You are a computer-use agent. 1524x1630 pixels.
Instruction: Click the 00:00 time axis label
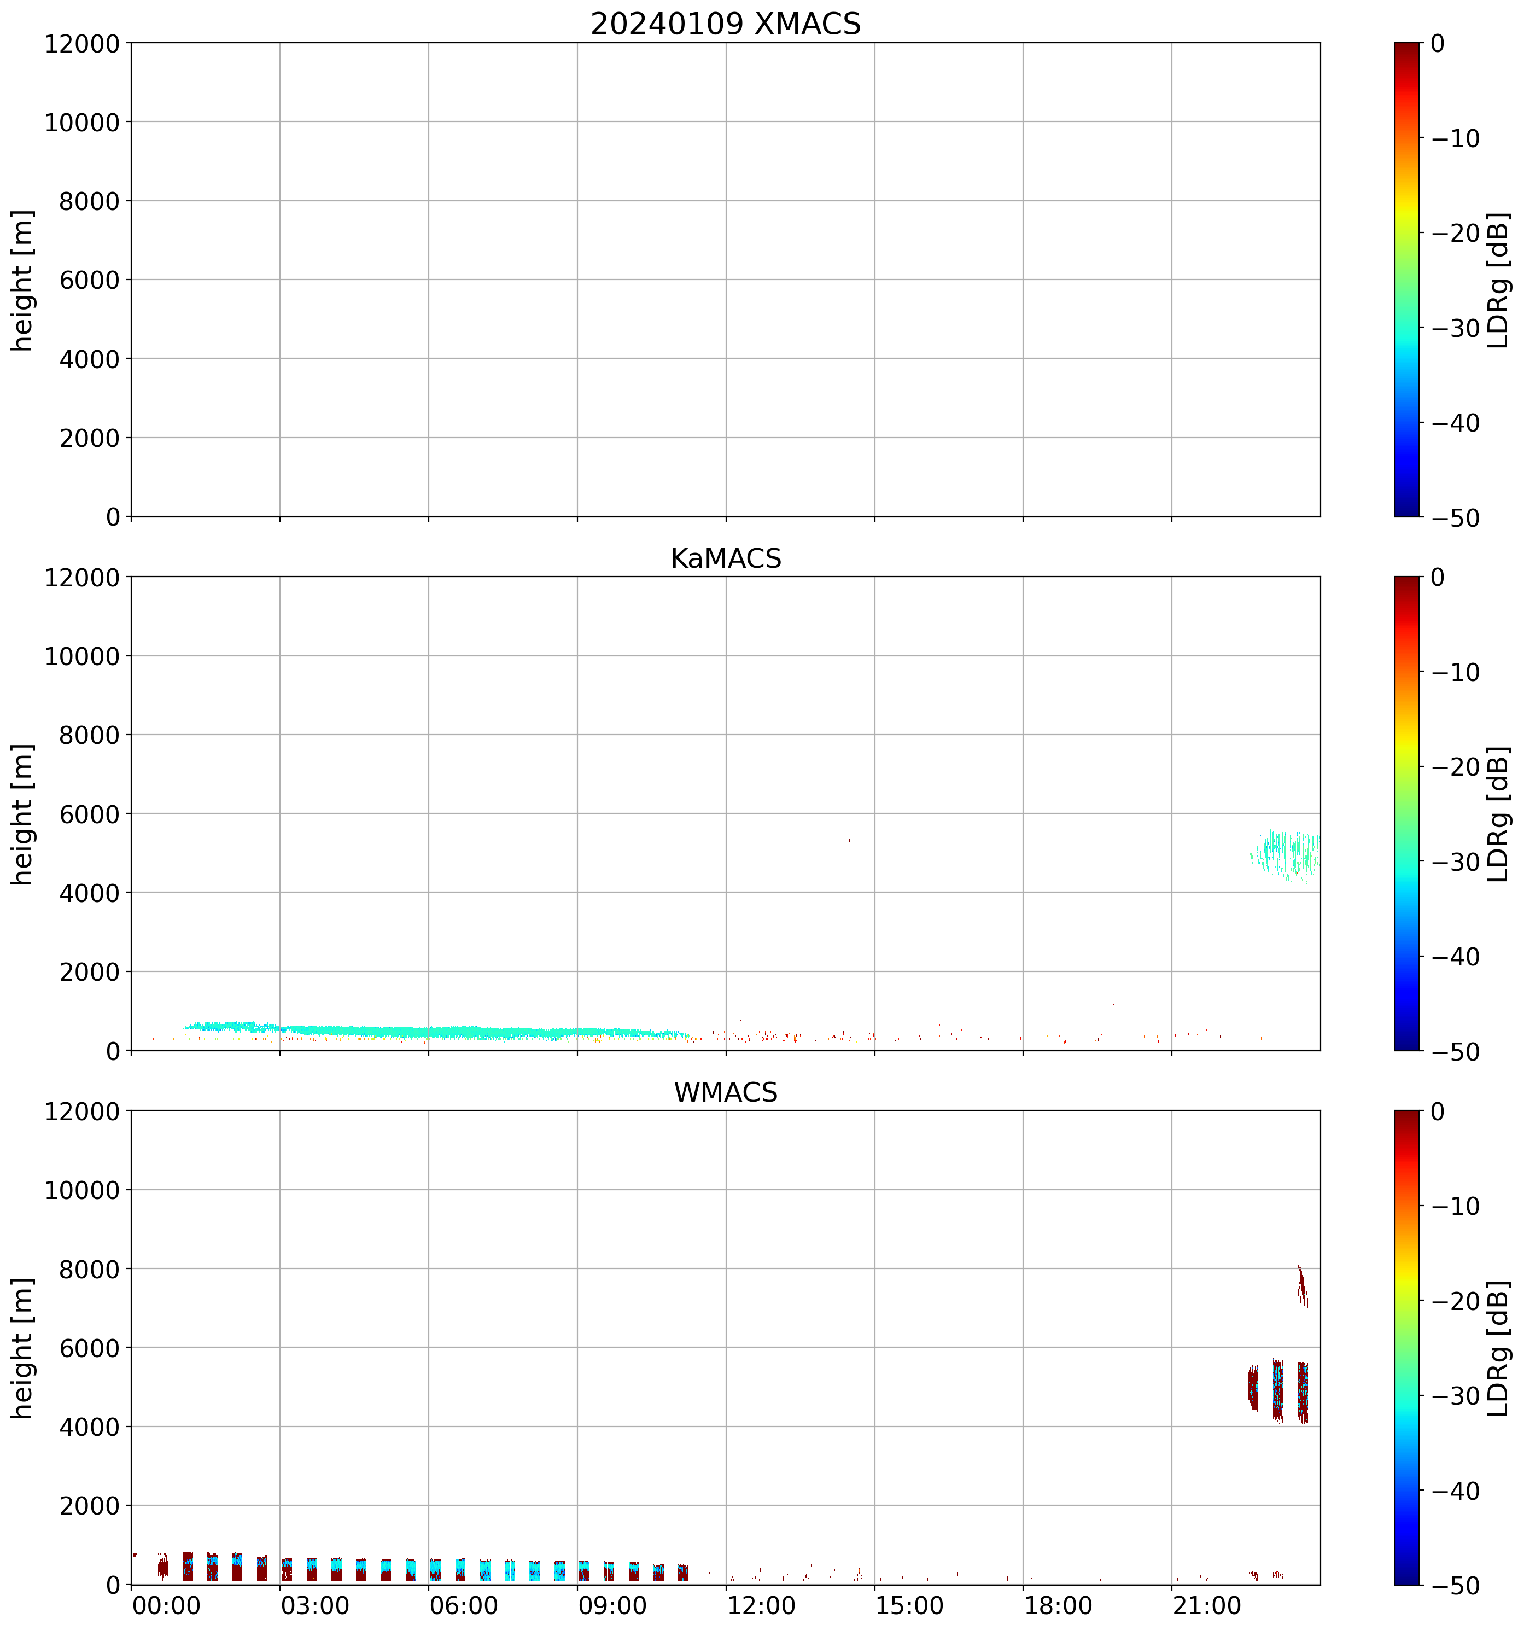click(x=166, y=1605)
